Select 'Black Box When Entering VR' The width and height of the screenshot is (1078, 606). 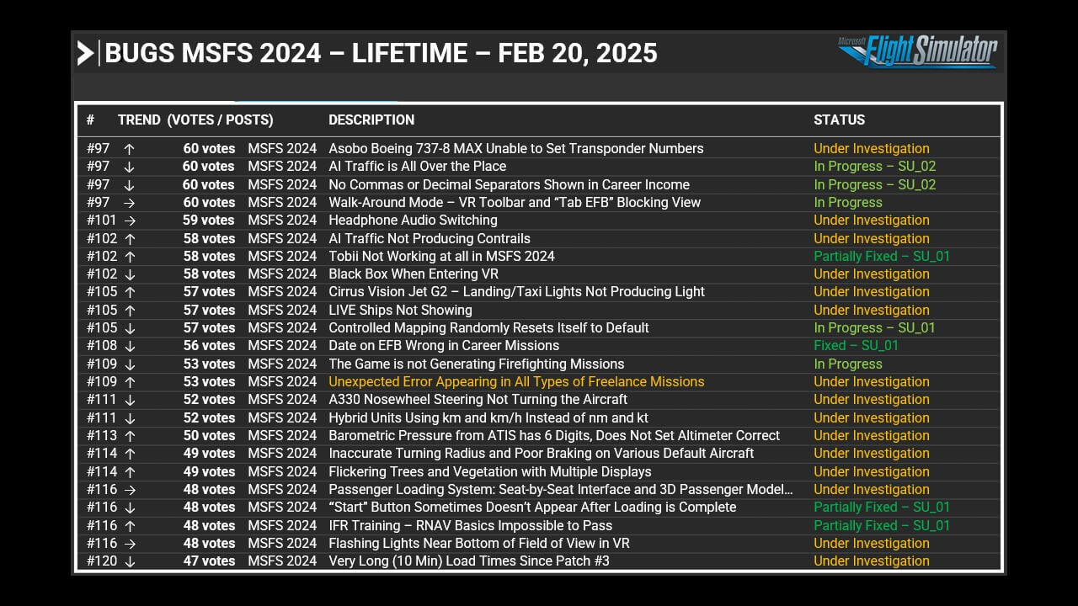pos(414,274)
